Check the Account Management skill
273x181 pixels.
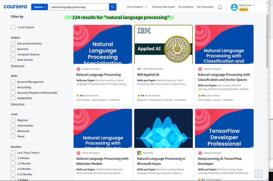pyautogui.click(x=13, y=82)
